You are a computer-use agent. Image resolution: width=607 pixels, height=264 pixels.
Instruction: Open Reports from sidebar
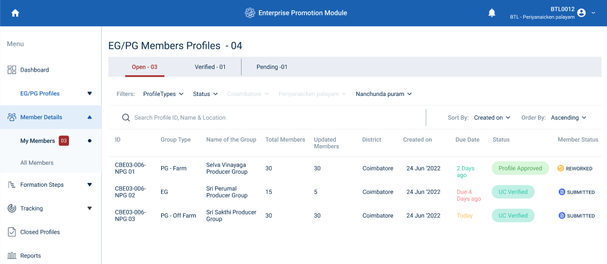30,256
